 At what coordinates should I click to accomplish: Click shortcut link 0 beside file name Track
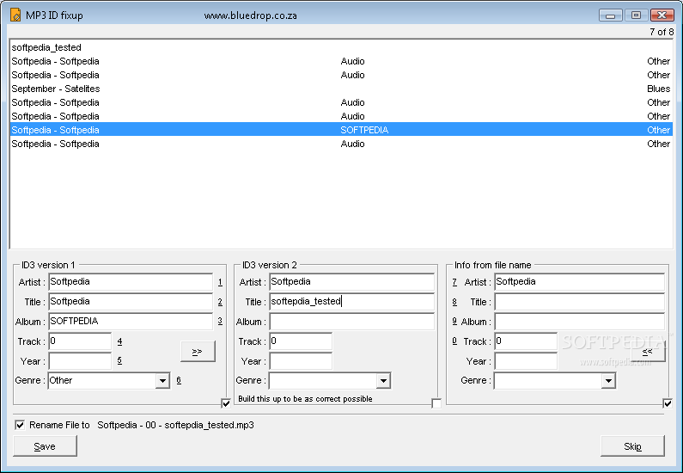click(x=454, y=341)
